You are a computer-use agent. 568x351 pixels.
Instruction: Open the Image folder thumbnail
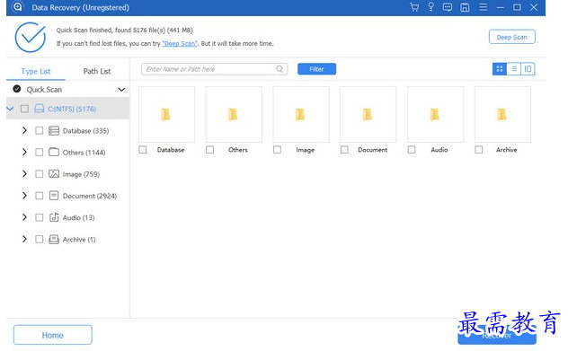[301, 114]
